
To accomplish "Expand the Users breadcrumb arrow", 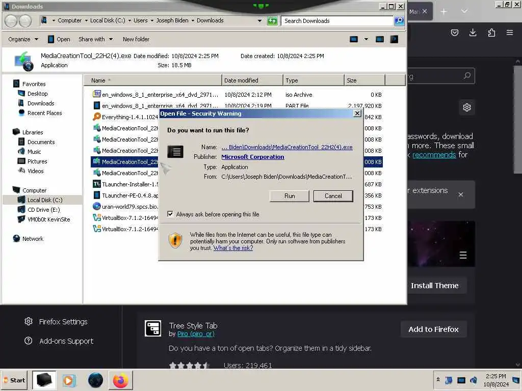I will coord(152,20).
